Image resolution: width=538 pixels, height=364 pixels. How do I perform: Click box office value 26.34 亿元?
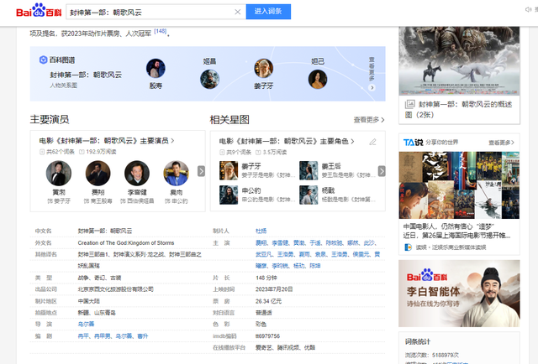(x=269, y=301)
